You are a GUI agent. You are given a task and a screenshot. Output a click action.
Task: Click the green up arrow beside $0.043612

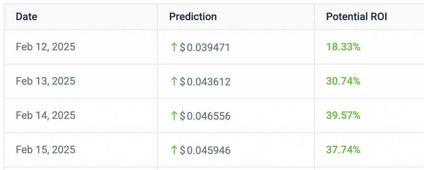click(174, 81)
